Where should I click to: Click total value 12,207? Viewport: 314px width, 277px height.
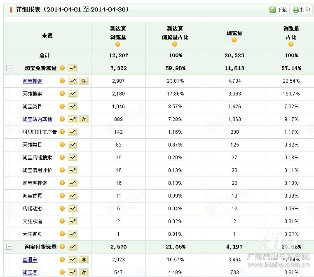pos(119,56)
